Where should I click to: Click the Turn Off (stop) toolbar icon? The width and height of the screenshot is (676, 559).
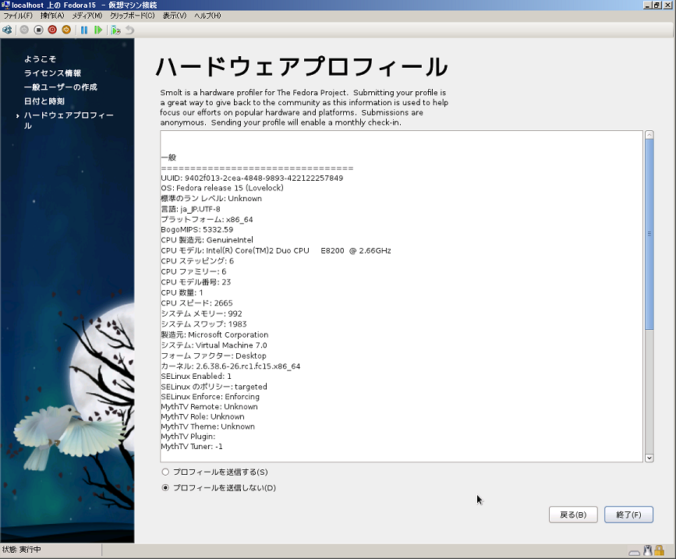point(38,30)
